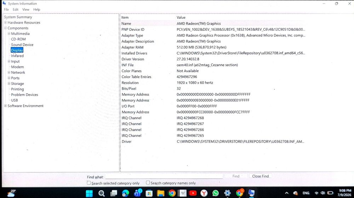Click the Close Find button

(x=260, y=176)
